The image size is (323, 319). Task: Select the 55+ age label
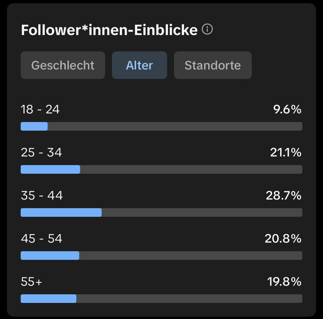point(32,282)
